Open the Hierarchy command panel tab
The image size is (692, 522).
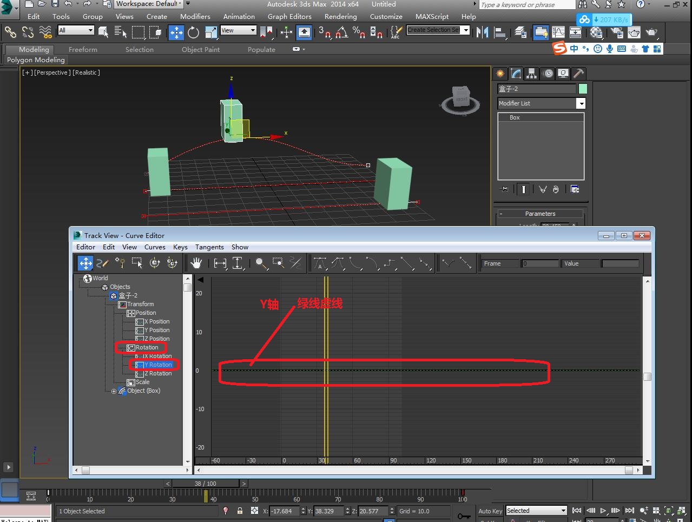pos(532,74)
